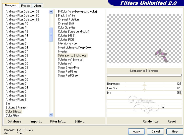The height and width of the screenshot is (135, 184).
Task: Choose the Solarize soft filter
Action: point(65,63)
